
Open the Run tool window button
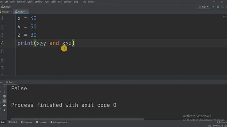[x=3, y=122]
